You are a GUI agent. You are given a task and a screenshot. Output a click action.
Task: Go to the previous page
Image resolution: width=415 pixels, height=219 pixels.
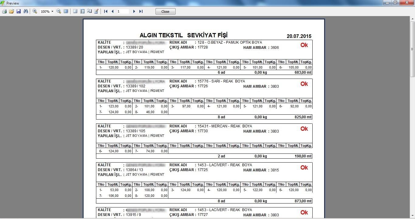tap(113, 11)
